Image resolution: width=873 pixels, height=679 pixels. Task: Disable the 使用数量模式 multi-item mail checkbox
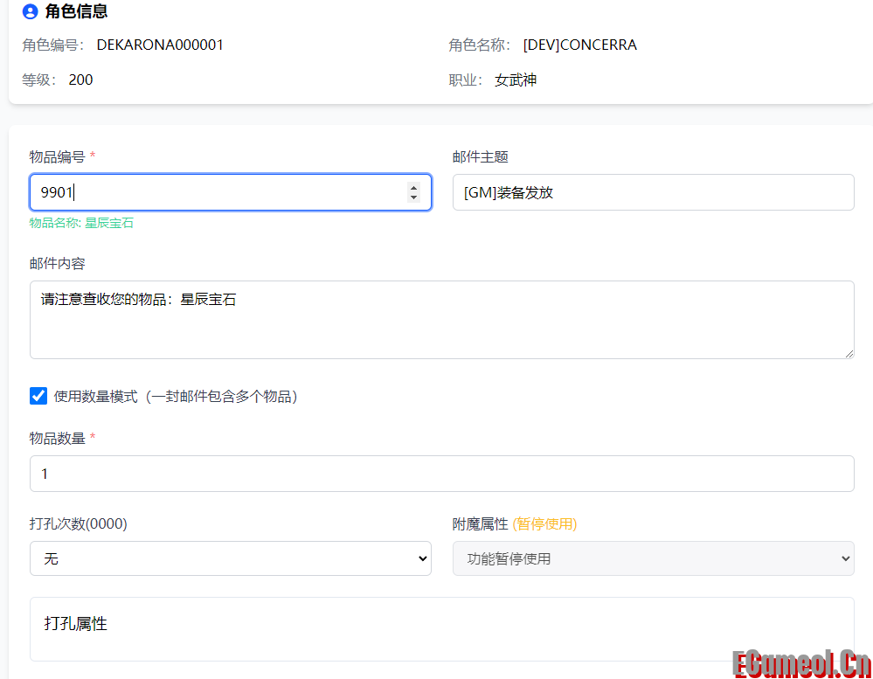(x=38, y=395)
